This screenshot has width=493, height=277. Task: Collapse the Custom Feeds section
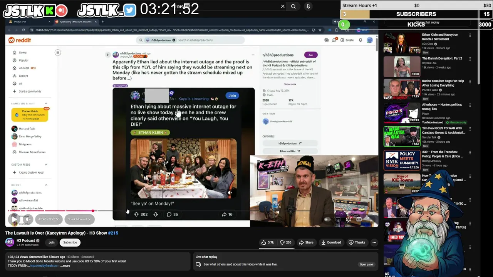click(46, 165)
